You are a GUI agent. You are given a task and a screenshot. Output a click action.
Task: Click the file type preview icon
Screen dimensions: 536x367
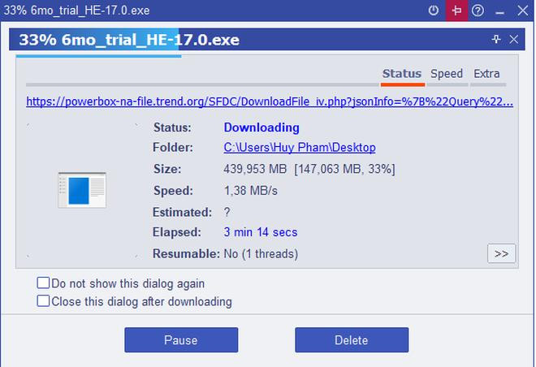(x=82, y=189)
